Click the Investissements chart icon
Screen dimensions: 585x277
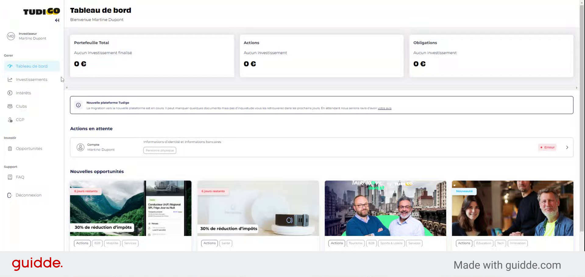tap(10, 79)
